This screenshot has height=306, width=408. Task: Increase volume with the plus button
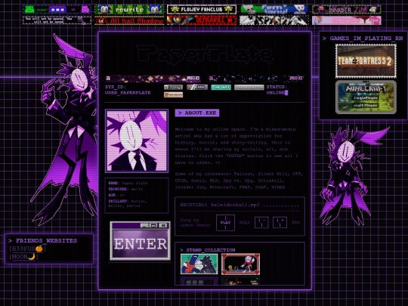pyautogui.click(x=280, y=222)
